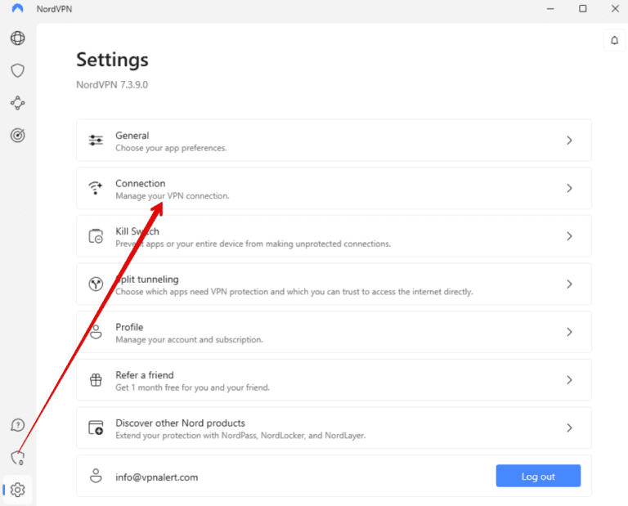Click the help question mark sidebar icon
628x506 pixels.
[17, 425]
